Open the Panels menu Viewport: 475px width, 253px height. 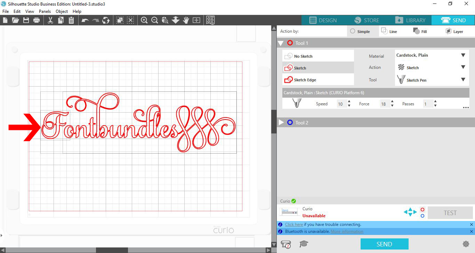click(45, 11)
